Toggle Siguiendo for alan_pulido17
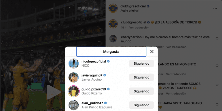This screenshot has height=111, width=222. tap(142, 105)
